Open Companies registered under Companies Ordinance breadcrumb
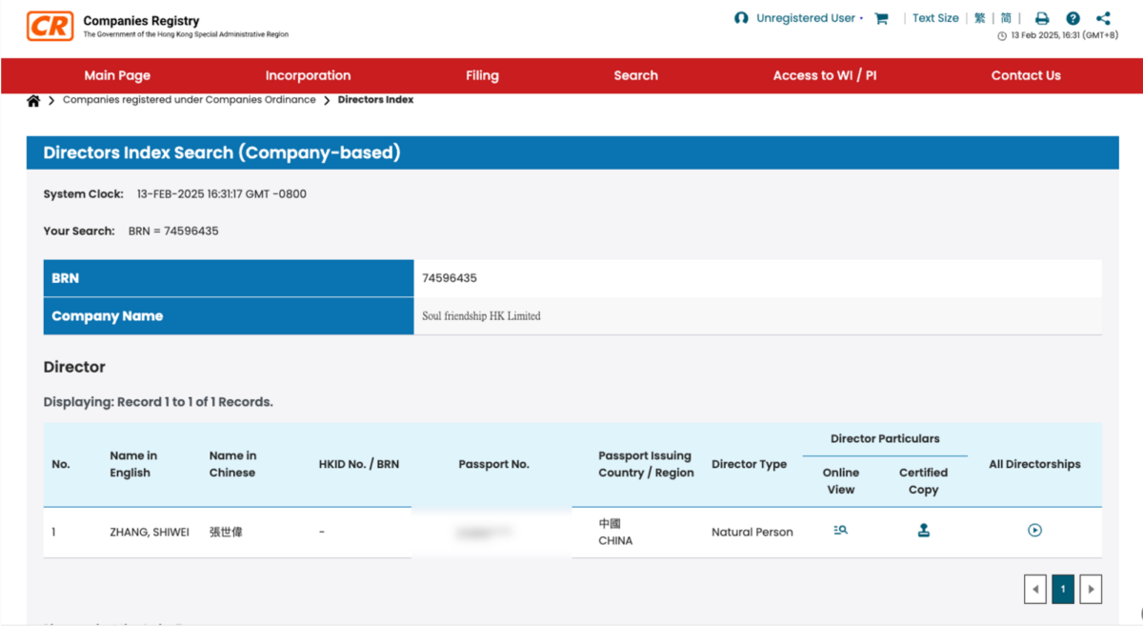The image size is (1143, 626). 189,99
